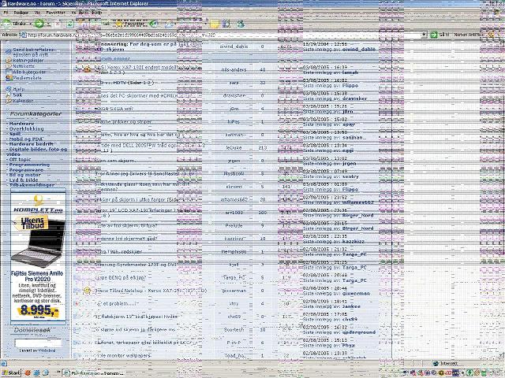Open the Favoritter menu
Image resolution: width=505 pixels, height=378 pixels.
pyautogui.click(x=55, y=13)
